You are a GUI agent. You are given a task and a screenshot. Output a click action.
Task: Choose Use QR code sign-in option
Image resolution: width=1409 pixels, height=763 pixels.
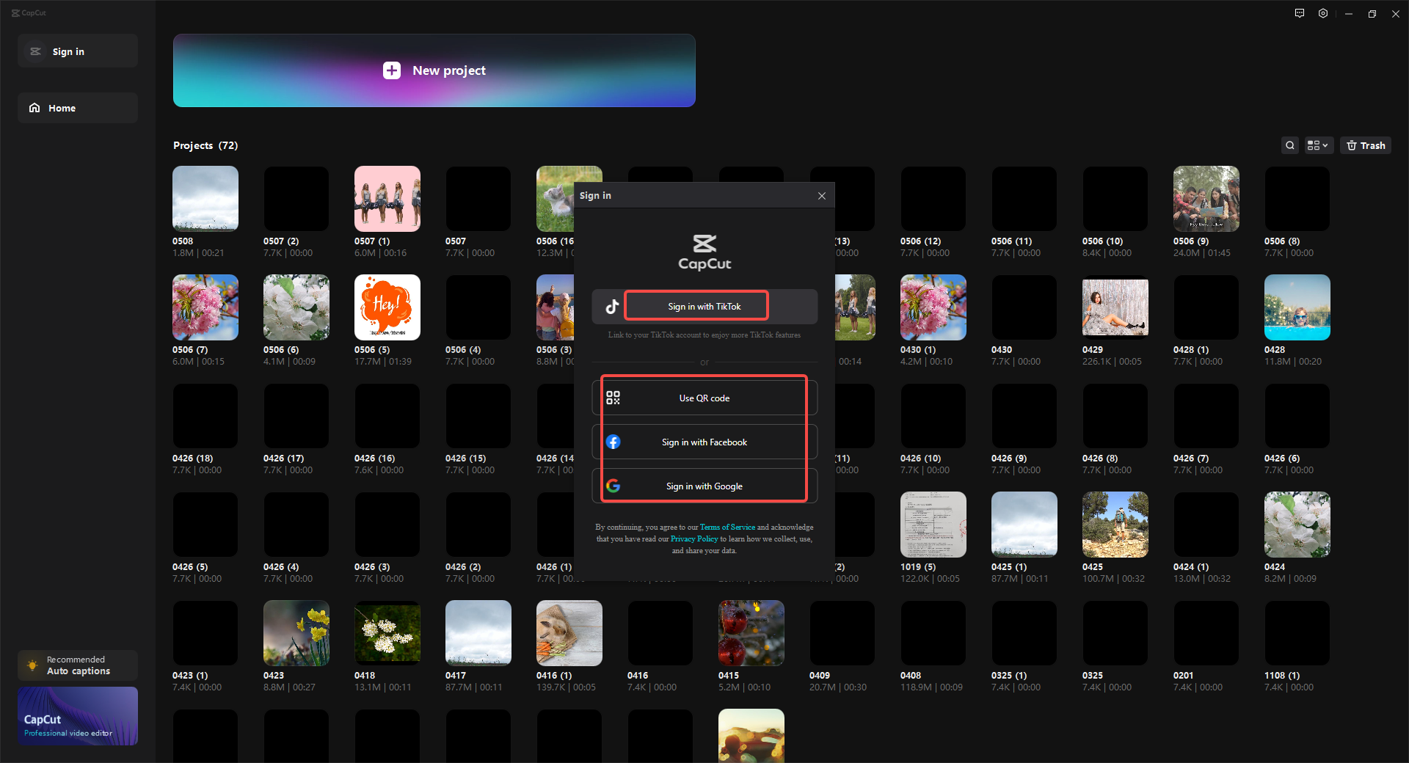pos(704,398)
